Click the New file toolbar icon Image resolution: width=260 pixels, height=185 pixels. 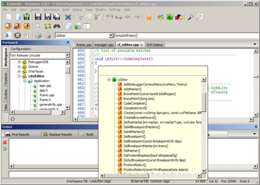9,17
